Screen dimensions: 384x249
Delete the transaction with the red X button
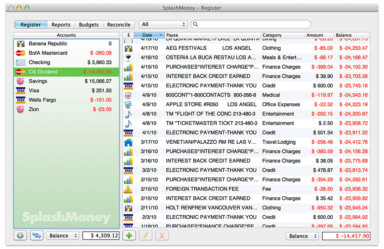point(162,236)
